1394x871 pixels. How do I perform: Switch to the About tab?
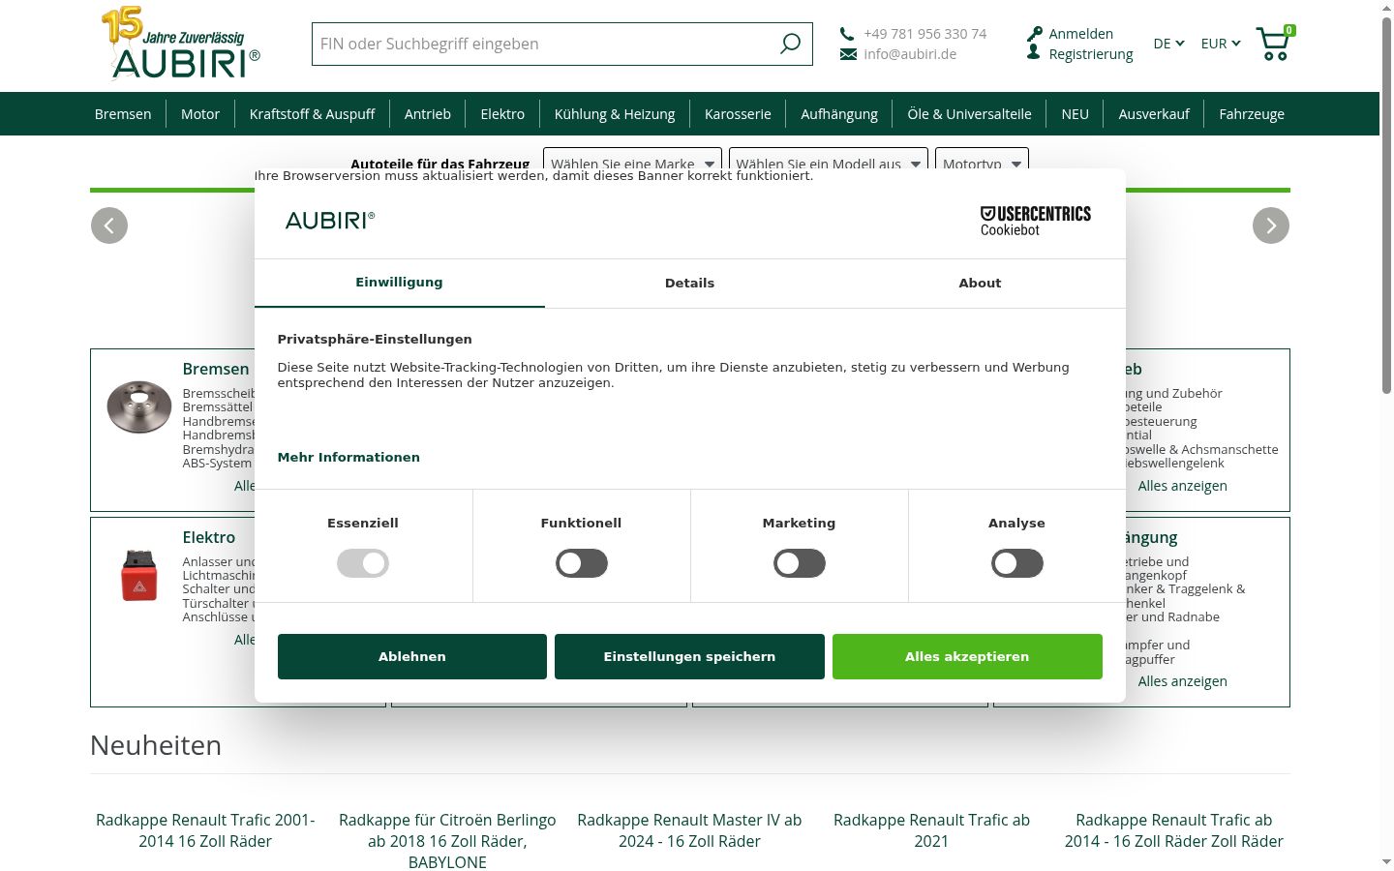[x=980, y=283]
